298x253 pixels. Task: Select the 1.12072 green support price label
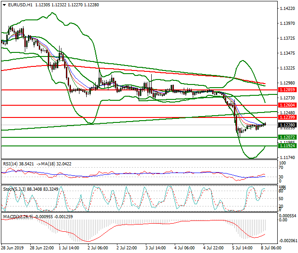click(287, 137)
